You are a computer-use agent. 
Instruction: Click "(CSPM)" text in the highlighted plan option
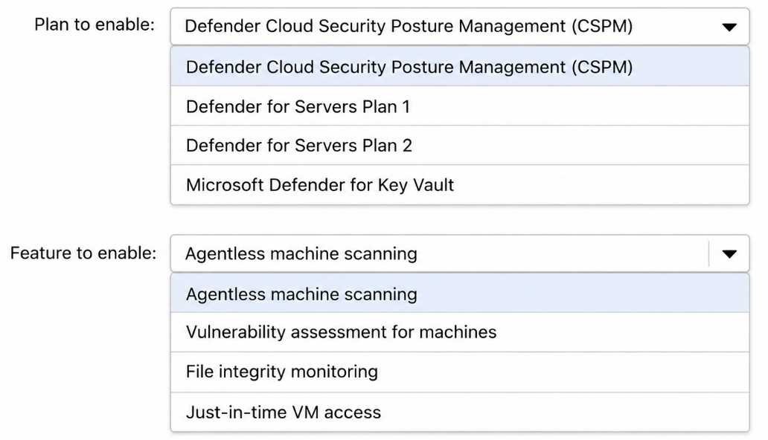click(602, 67)
